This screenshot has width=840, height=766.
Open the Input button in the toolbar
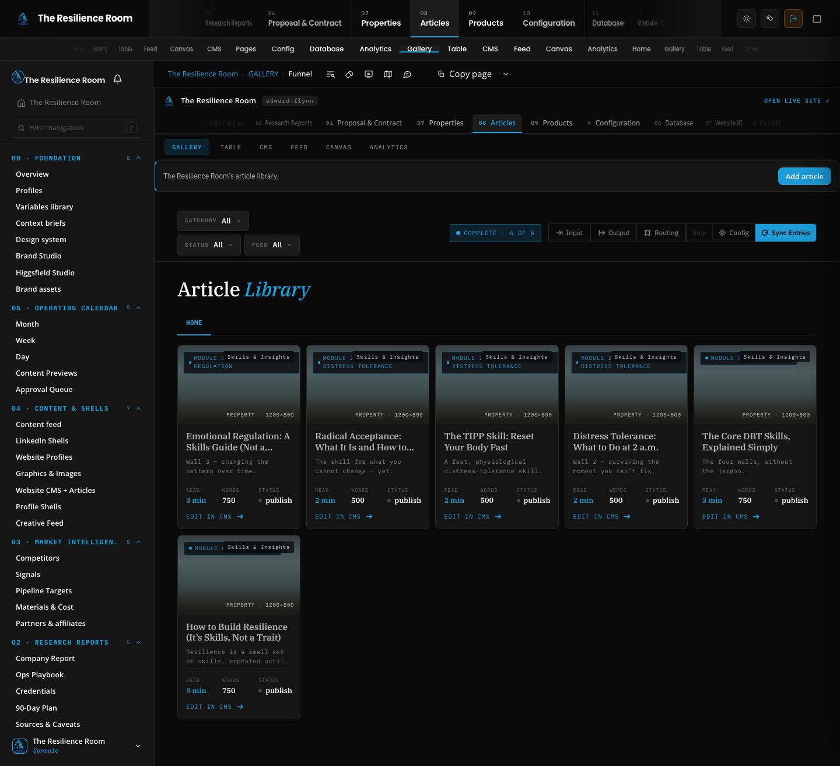coord(569,233)
